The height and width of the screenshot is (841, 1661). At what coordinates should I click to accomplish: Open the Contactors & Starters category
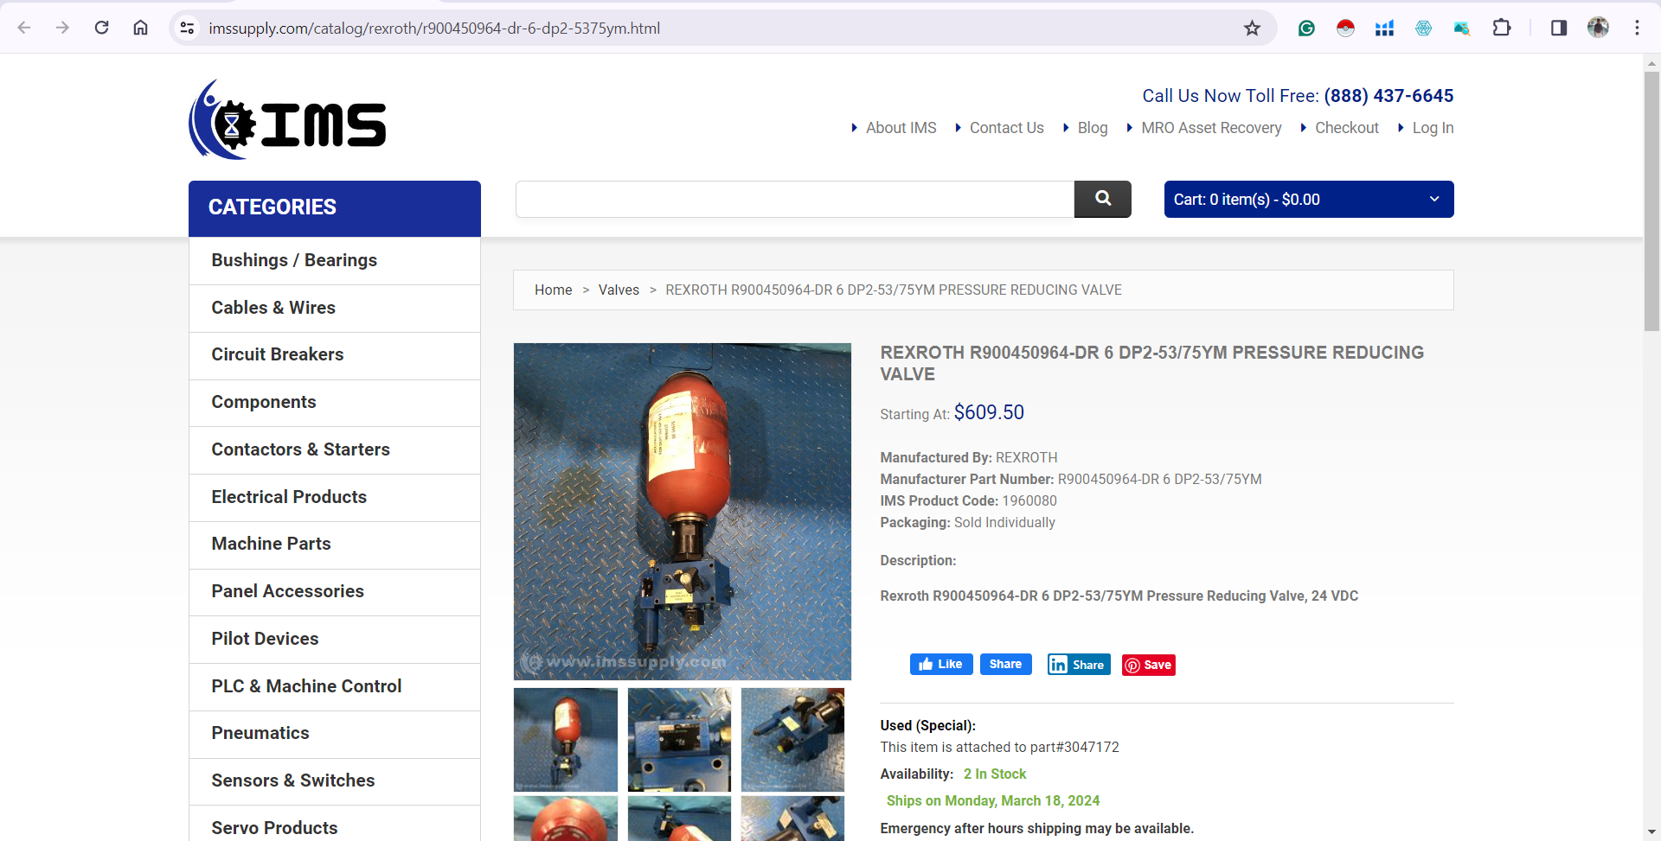335,449
